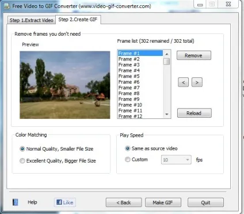The width and height of the screenshot is (244, 214).
Task: Select the Step 2.Create GIF tab
Action: (78, 20)
